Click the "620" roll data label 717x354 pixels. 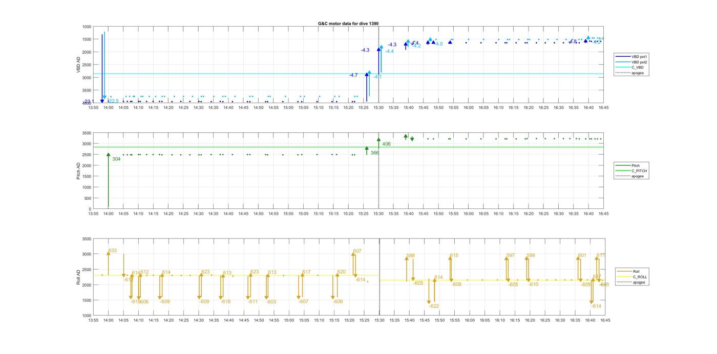(x=342, y=272)
